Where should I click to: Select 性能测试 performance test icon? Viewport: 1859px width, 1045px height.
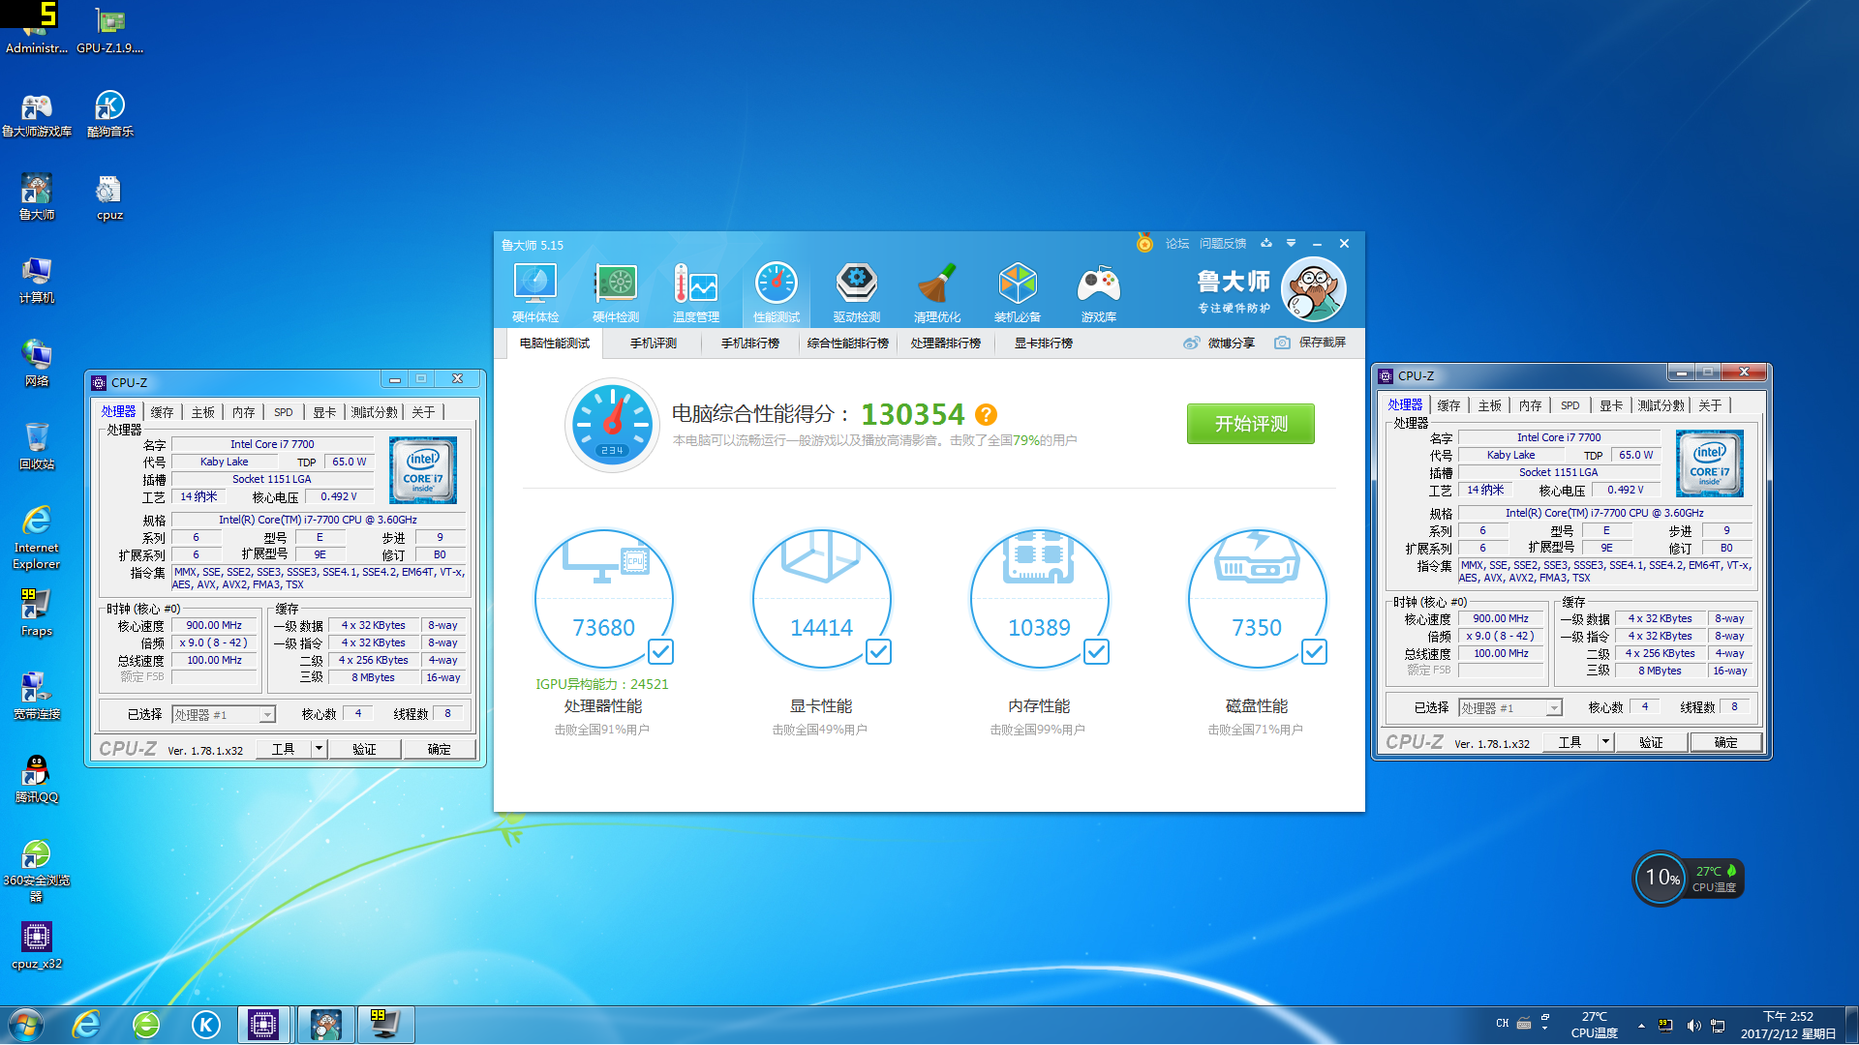777,292
